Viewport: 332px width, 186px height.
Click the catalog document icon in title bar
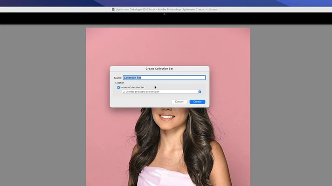click(x=113, y=9)
